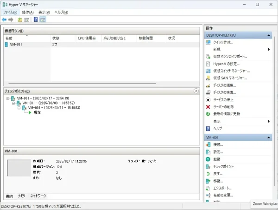The height and width of the screenshot is (210, 278).
Task: Select the VM-001 row in virtual machines
Action: (101, 45)
